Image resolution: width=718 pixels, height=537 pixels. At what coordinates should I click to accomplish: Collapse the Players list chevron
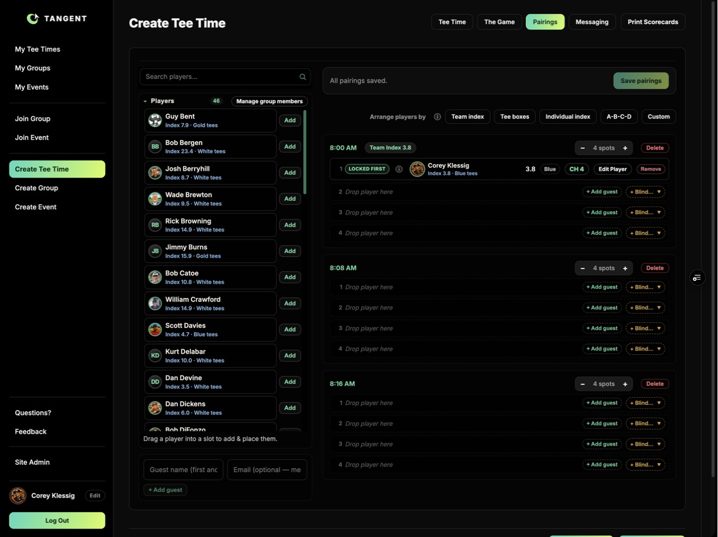pyautogui.click(x=145, y=102)
